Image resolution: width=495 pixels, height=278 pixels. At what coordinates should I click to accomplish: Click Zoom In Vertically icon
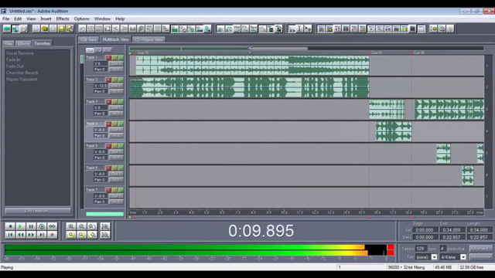click(x=105, y=226)
